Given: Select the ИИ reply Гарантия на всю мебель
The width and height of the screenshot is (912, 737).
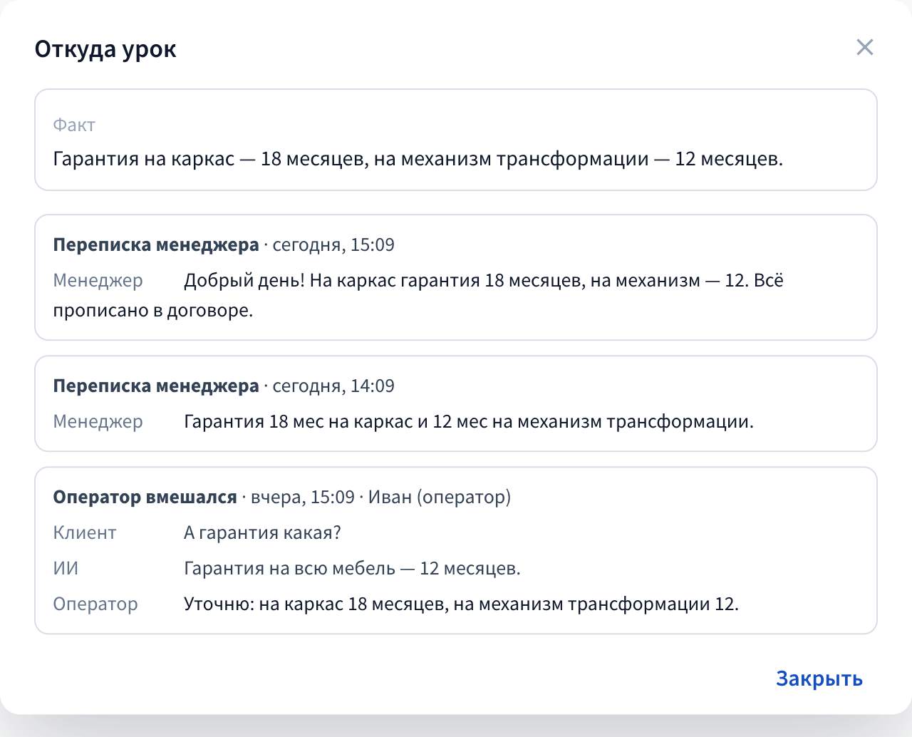Looking at the screenshot, I should click(352, 569).
